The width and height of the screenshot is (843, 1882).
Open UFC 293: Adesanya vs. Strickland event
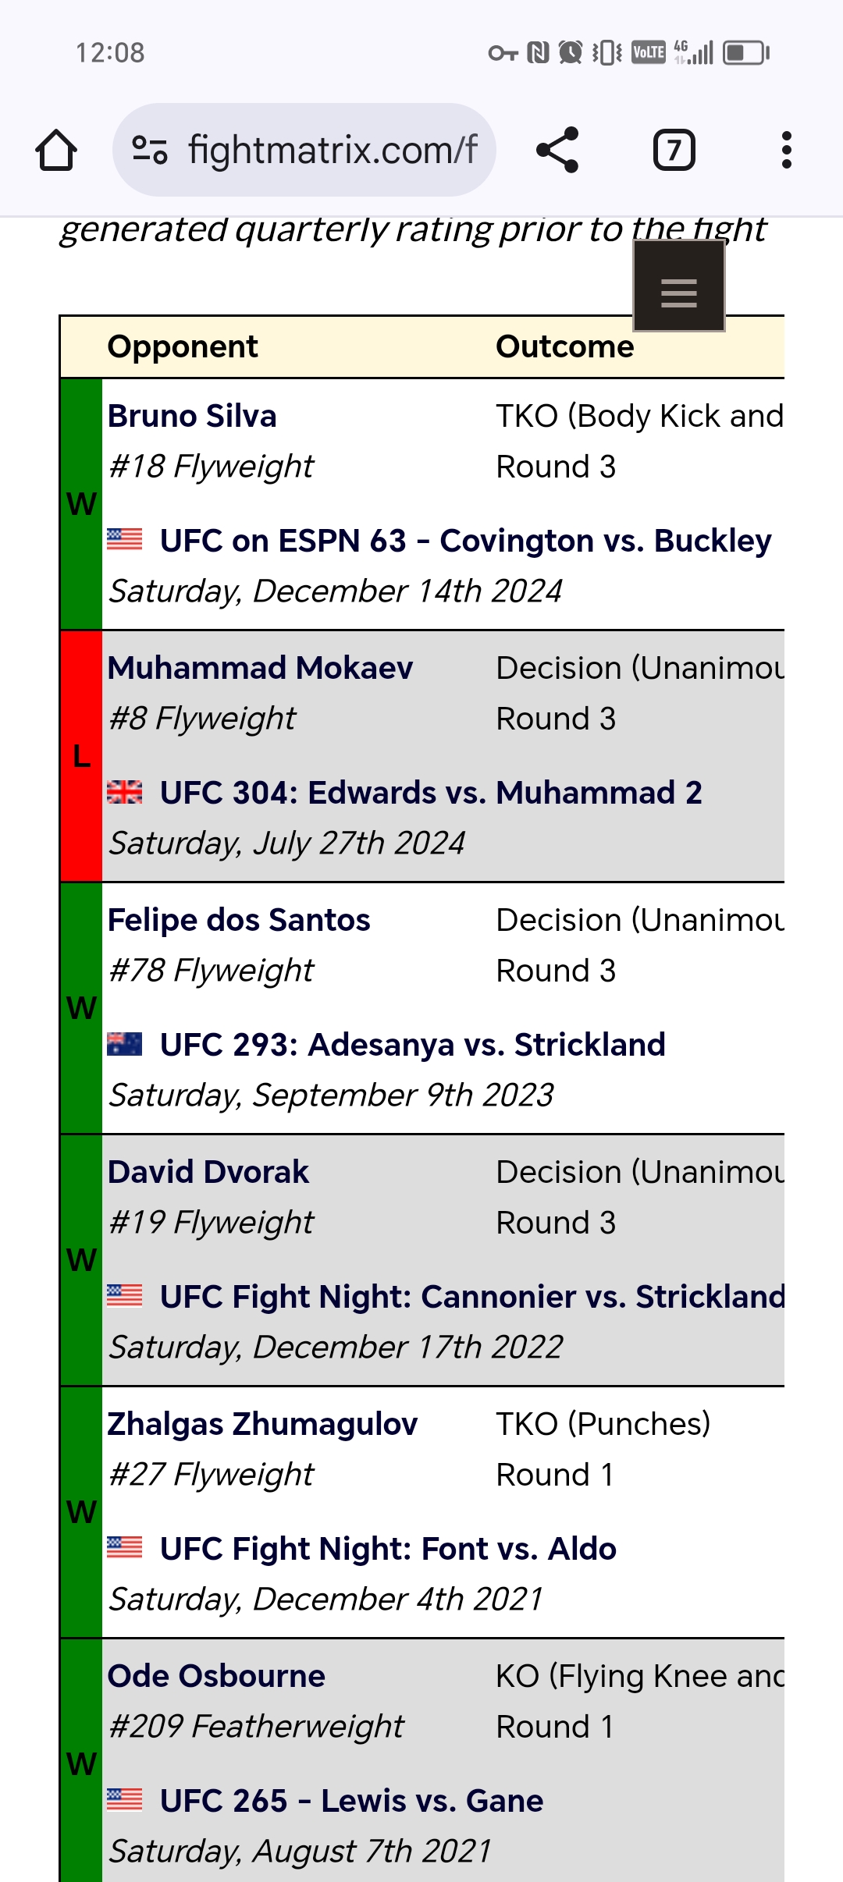(x=412, y=1045)
